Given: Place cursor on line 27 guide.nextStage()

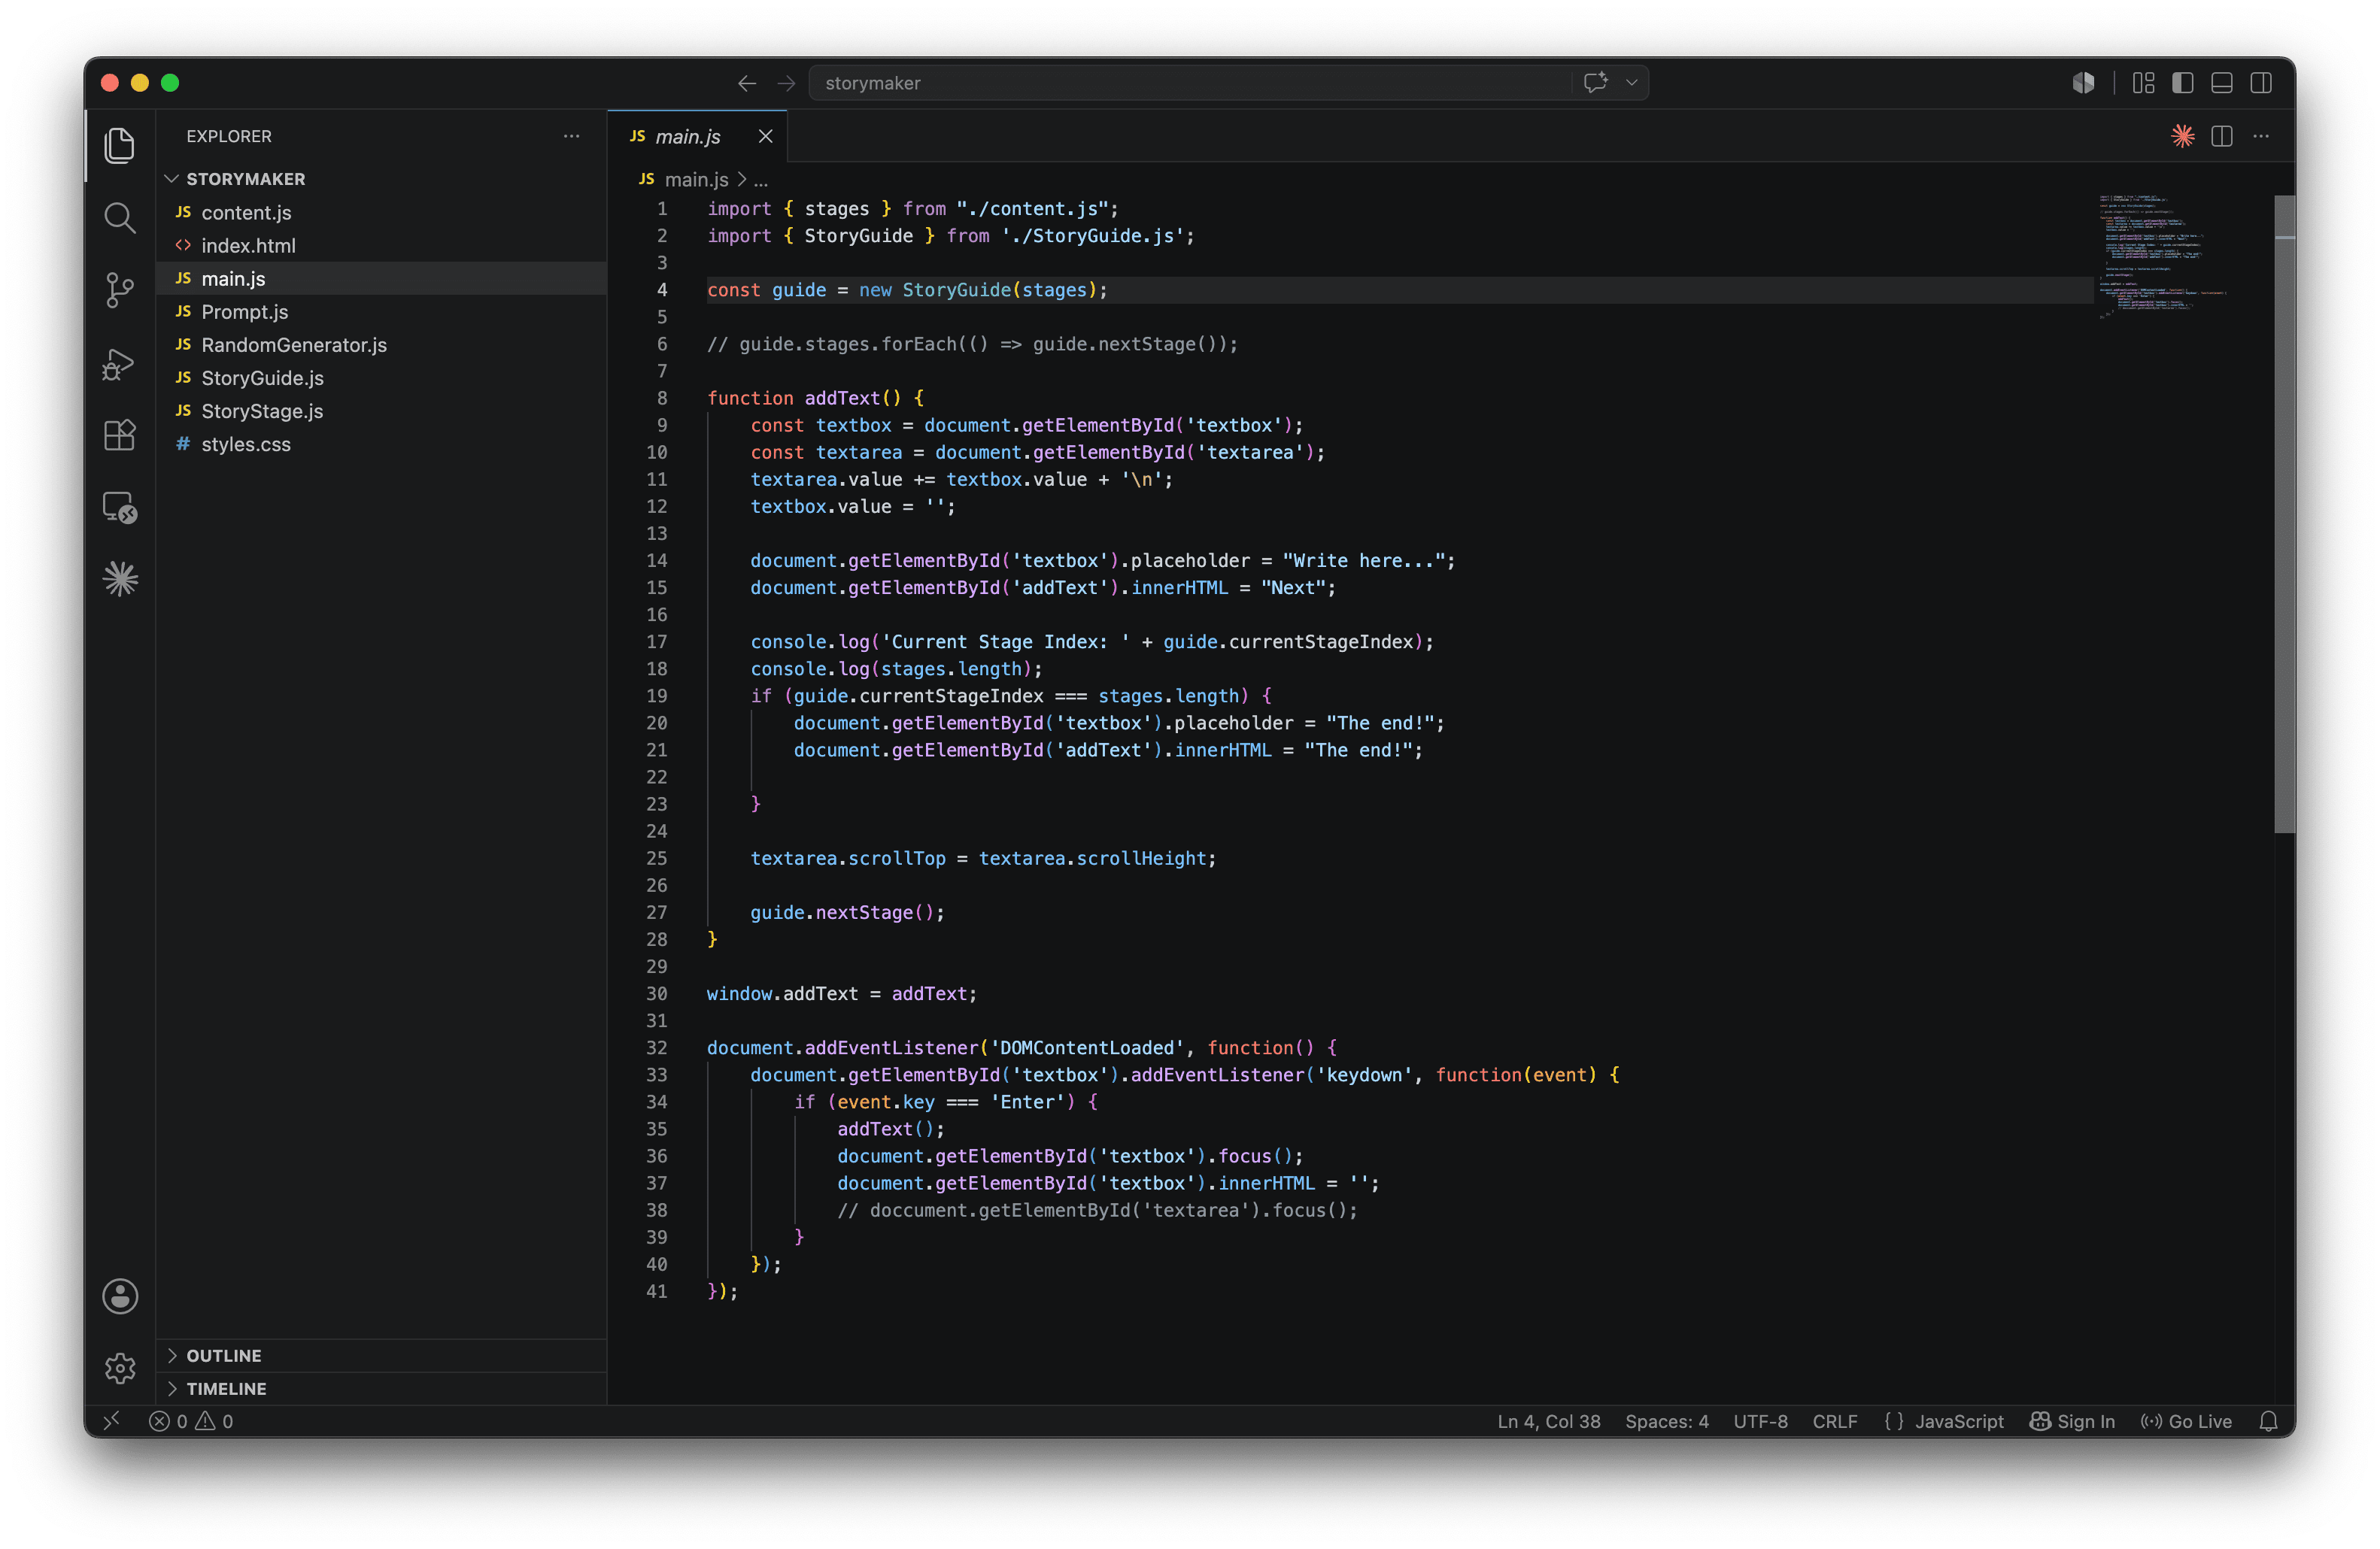Looking at the screenshot, I should (847, 912).
